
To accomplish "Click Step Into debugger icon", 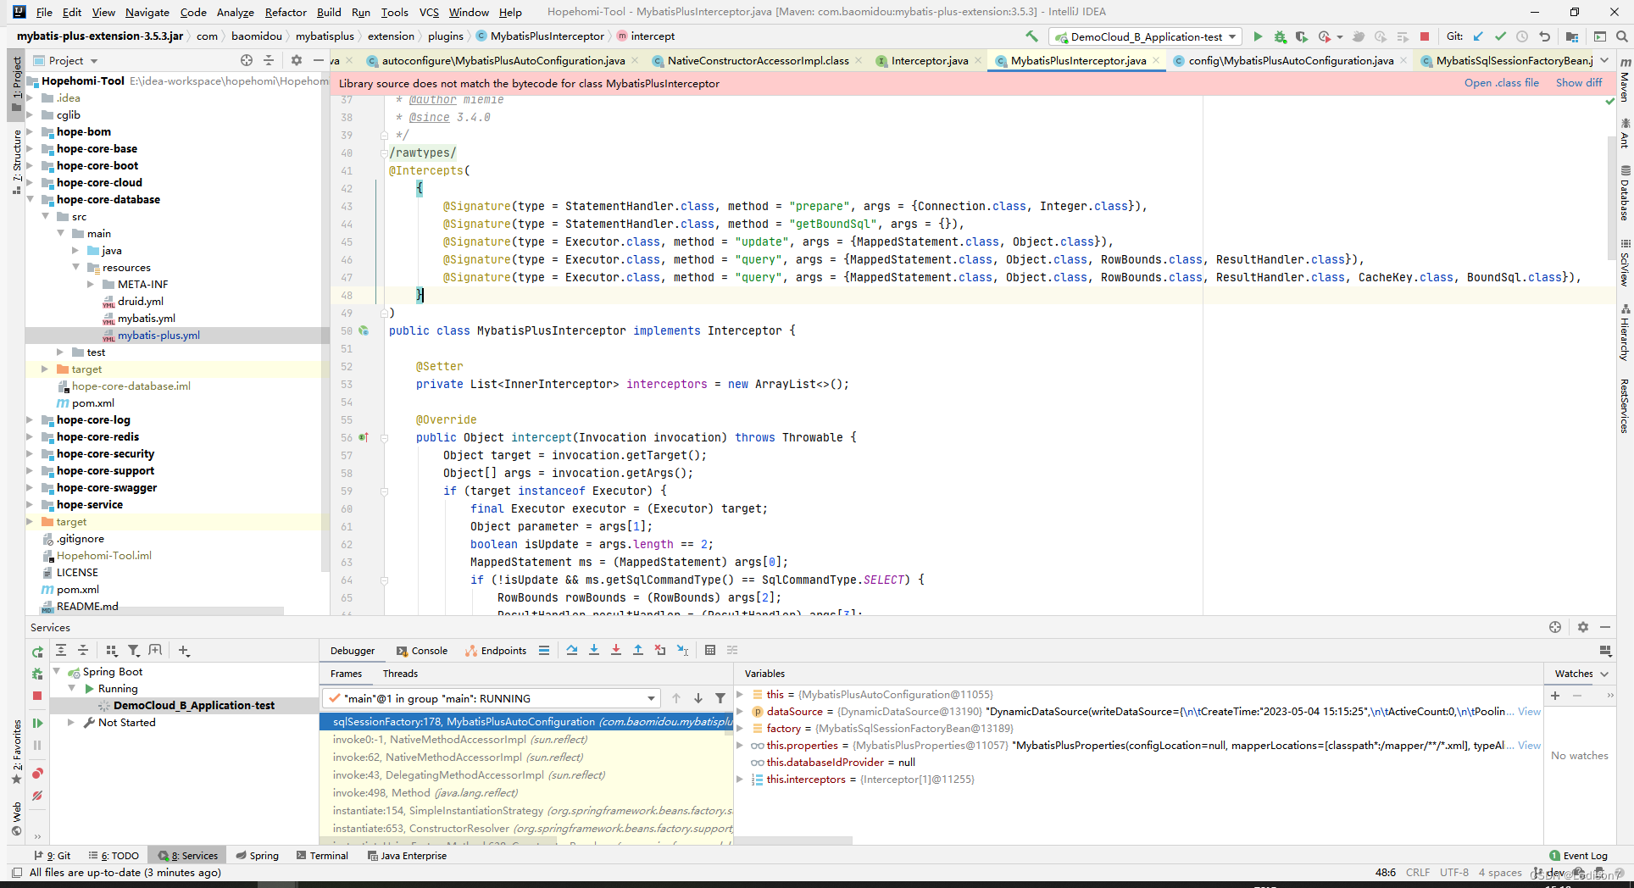I will coord(594,650).
